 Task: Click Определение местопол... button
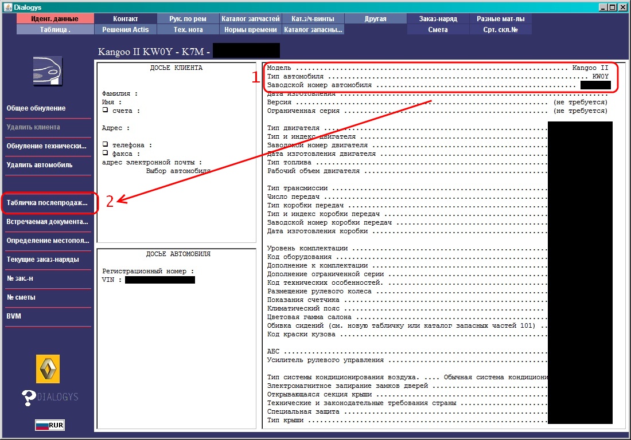coord(48,240)
